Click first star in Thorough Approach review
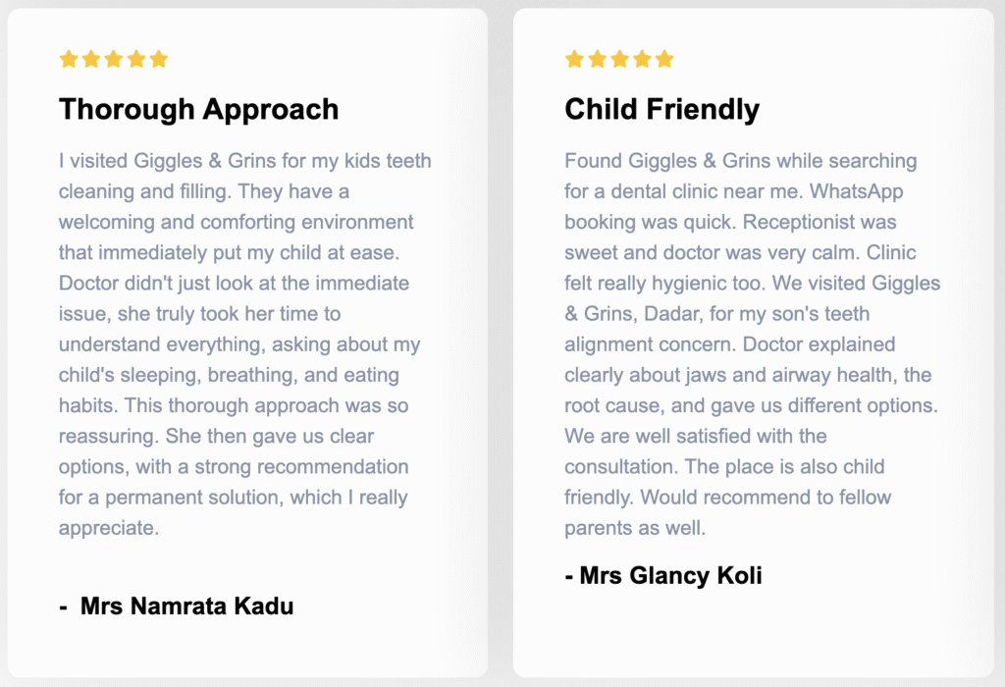Screen dimensions: 1005x687 tap(69, 59)
